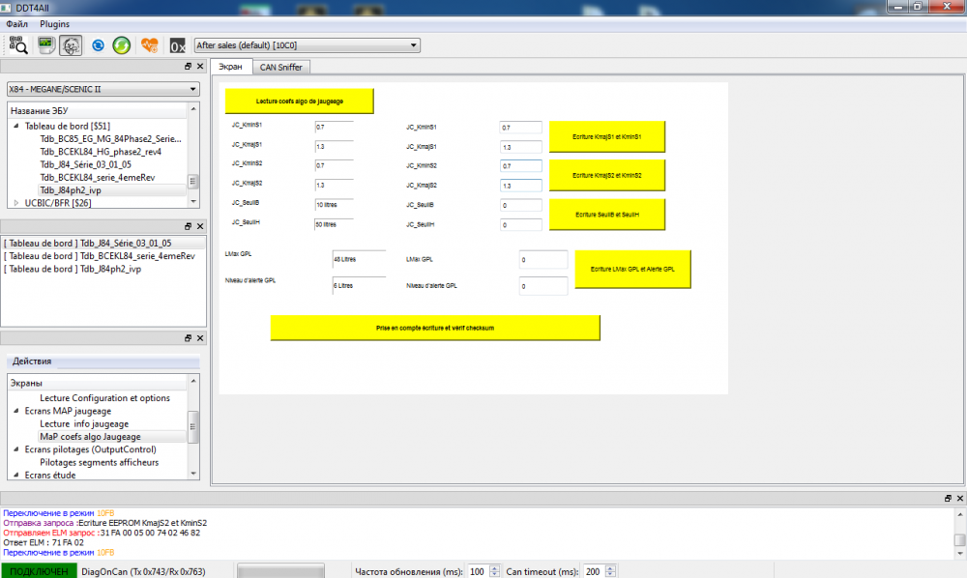This screenshot has height=578, width=967.
Task: Close the Действия panel
Action: click(x=200, y=338)
